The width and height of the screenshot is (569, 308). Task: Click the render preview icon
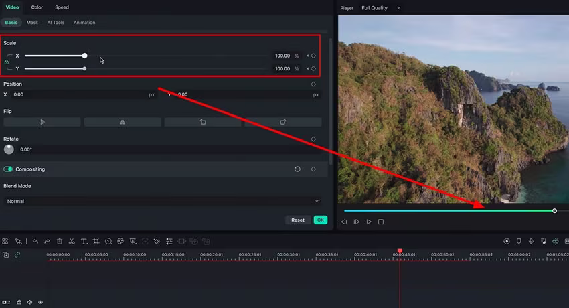pyautogui.click(x=507, y=241)
